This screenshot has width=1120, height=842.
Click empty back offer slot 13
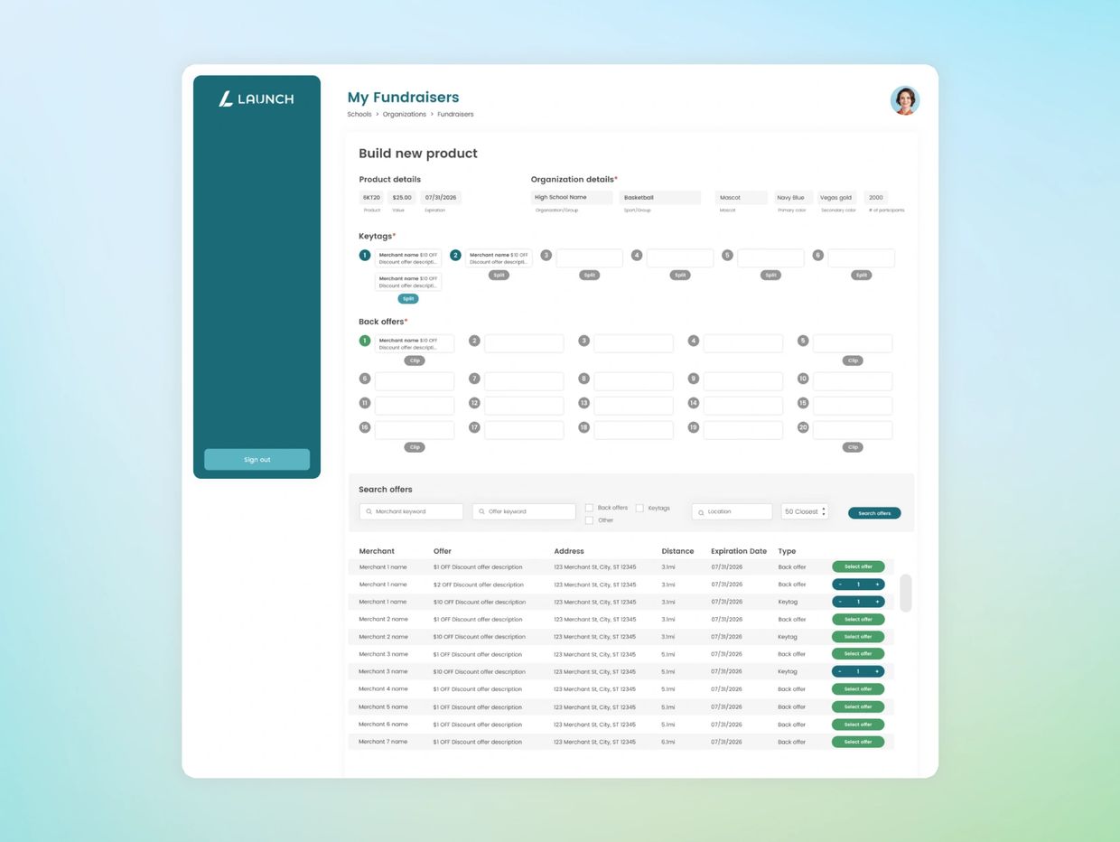[x=633, y=406]
